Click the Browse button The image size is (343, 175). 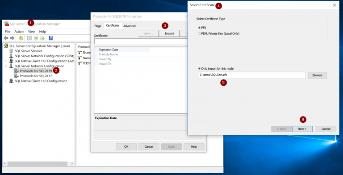[317, 75]
